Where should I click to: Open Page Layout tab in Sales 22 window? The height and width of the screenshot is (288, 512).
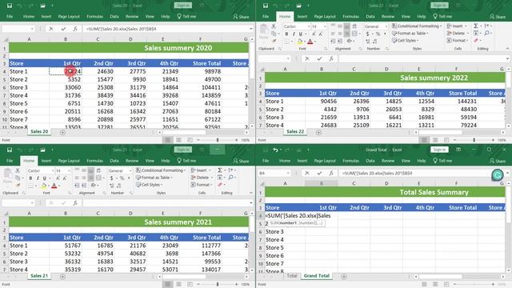click(x=325, y=16)
